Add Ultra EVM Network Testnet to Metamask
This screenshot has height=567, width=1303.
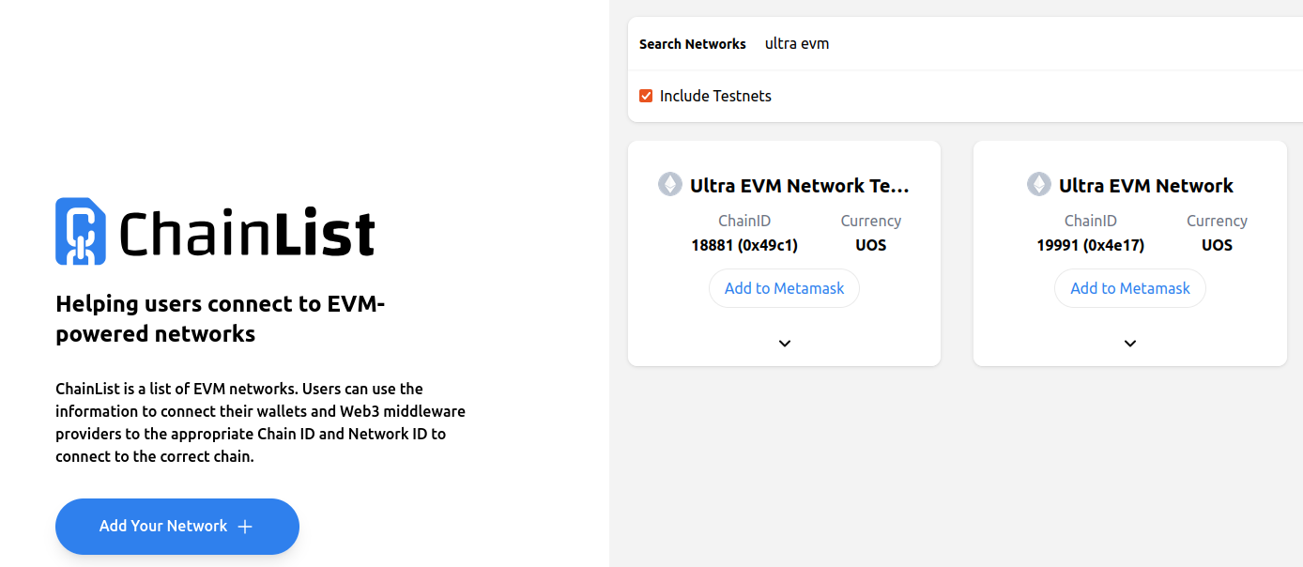(784, 288)
